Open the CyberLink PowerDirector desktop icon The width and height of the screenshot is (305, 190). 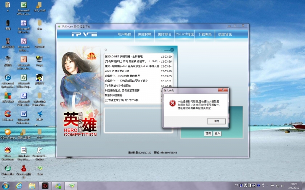pos(40,99)
